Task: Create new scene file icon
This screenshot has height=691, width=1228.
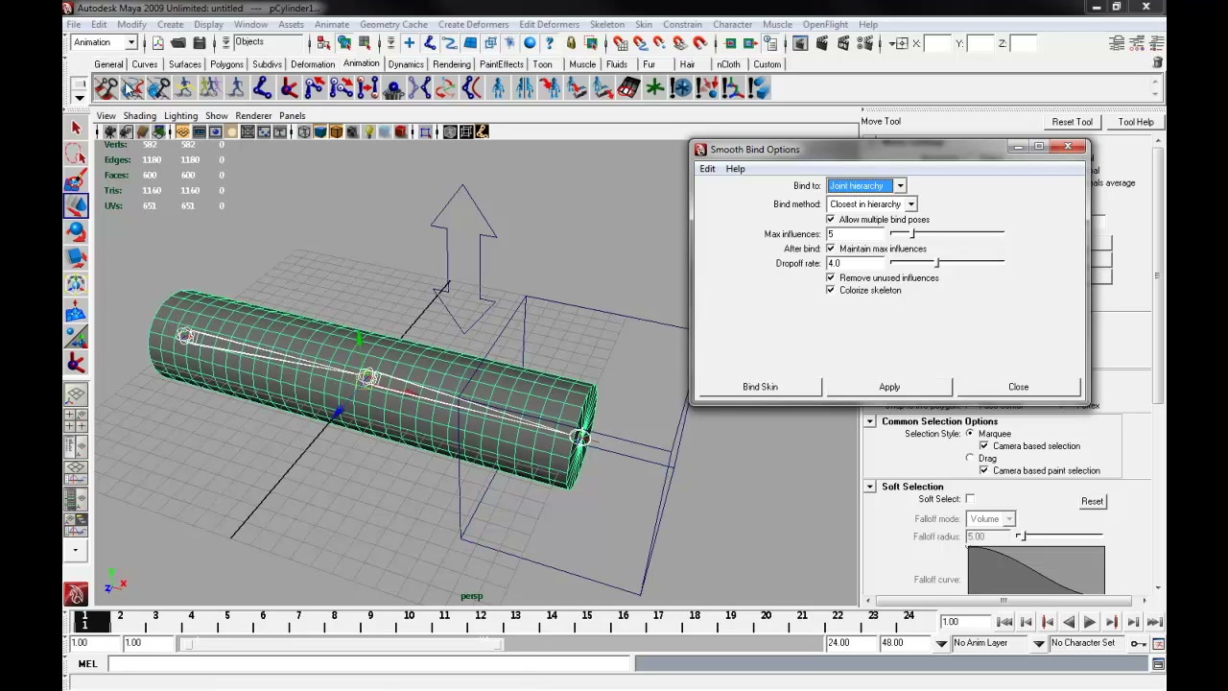Action: (x=157, y=43)
